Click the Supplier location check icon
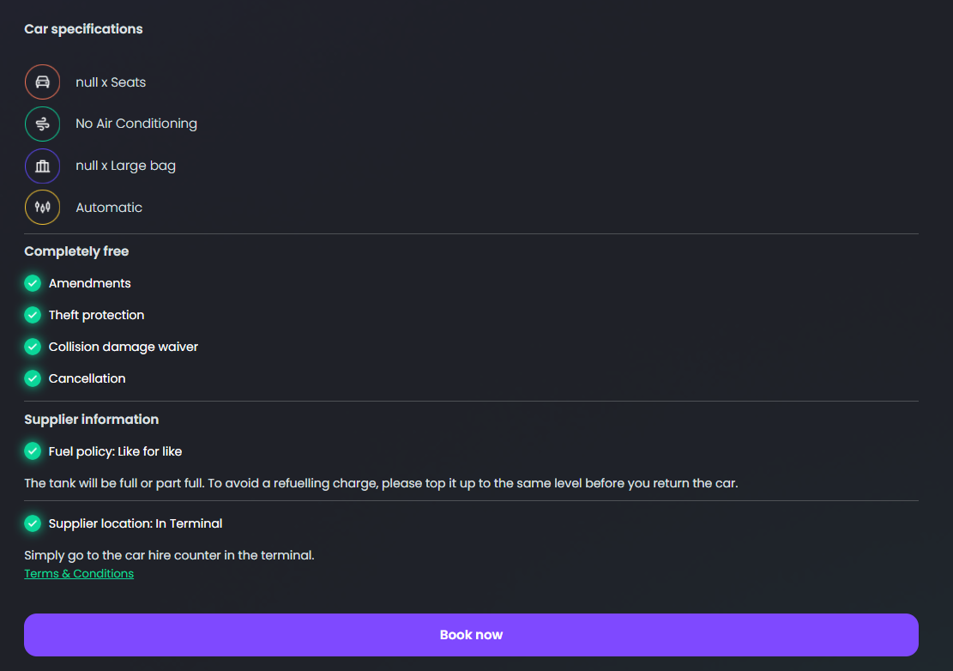Viewport: 953px width, 671px height. point(33,523)
